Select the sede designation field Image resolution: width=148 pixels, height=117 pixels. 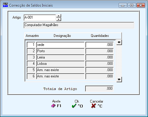coord(61,45)
